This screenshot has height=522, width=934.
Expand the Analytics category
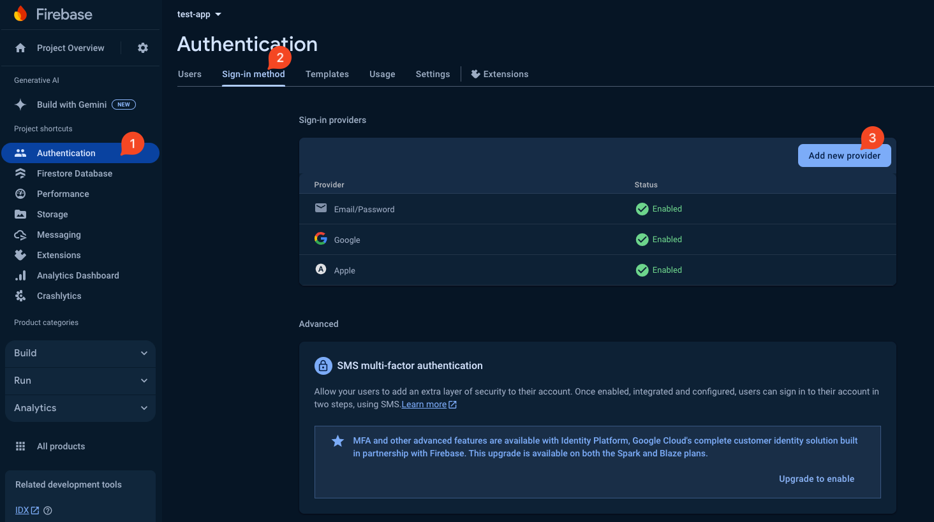80,408
